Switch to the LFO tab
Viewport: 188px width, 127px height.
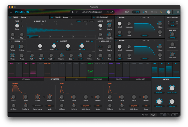pos(76,79)
